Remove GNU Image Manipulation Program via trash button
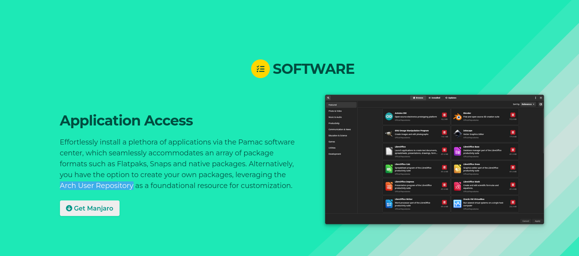 pos(444,132)
